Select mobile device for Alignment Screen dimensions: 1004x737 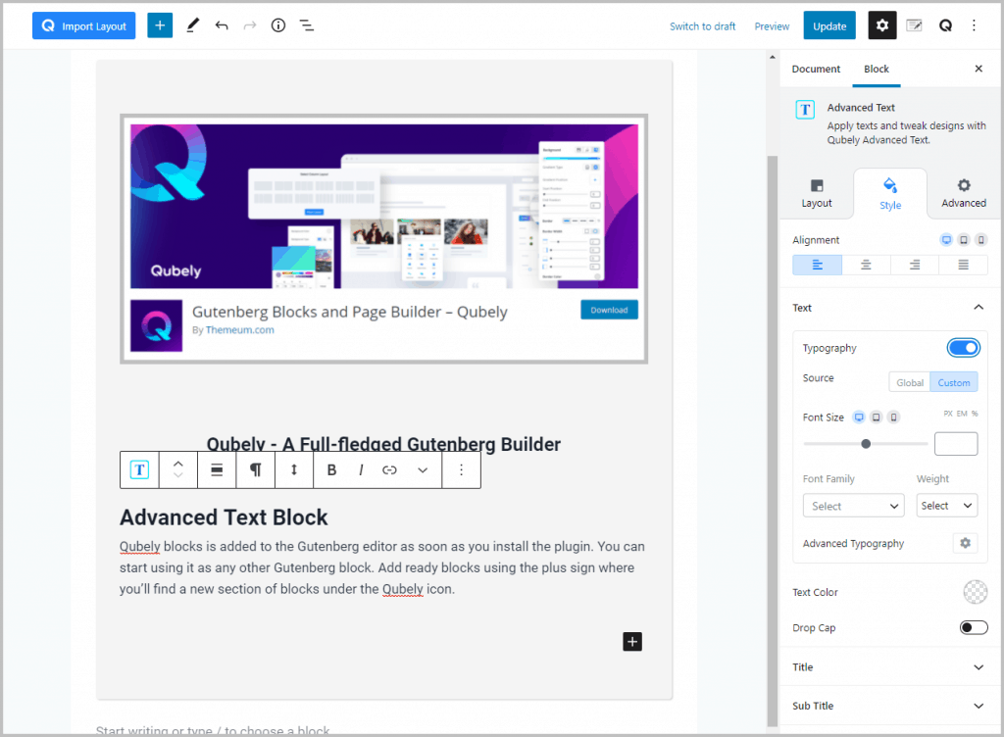point(980,240)
